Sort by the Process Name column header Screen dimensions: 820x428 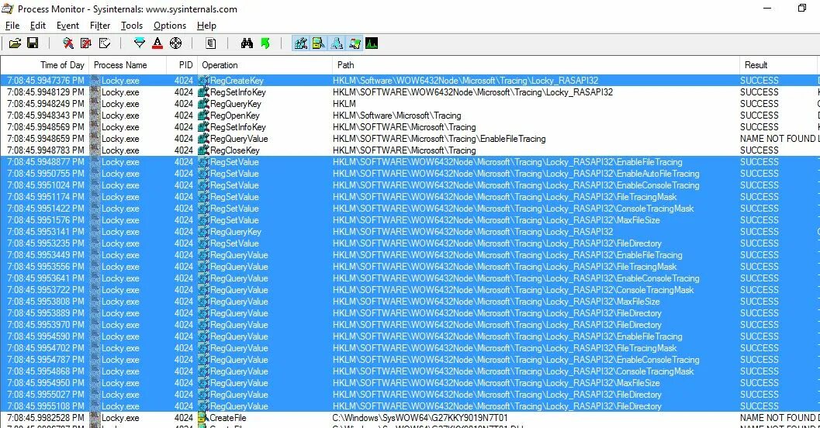127,65
